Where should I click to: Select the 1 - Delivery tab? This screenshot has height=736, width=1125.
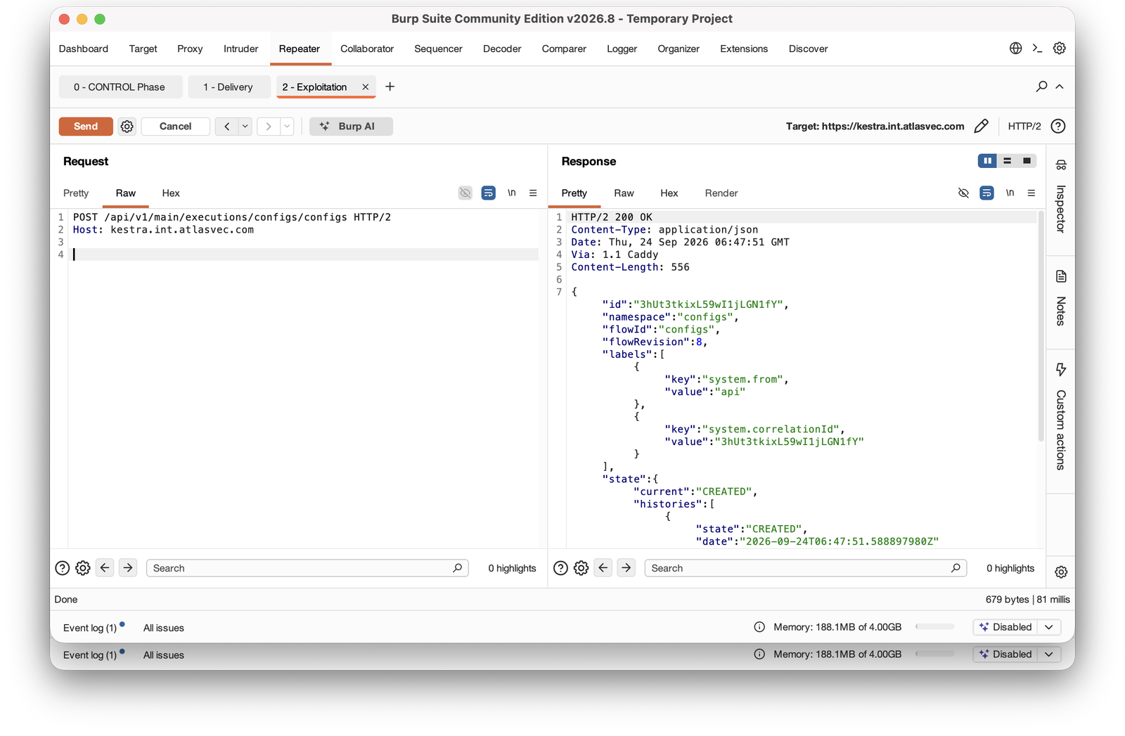(229, 87)
